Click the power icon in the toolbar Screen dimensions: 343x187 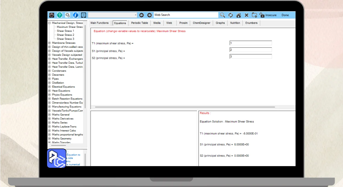click(52, 15)
